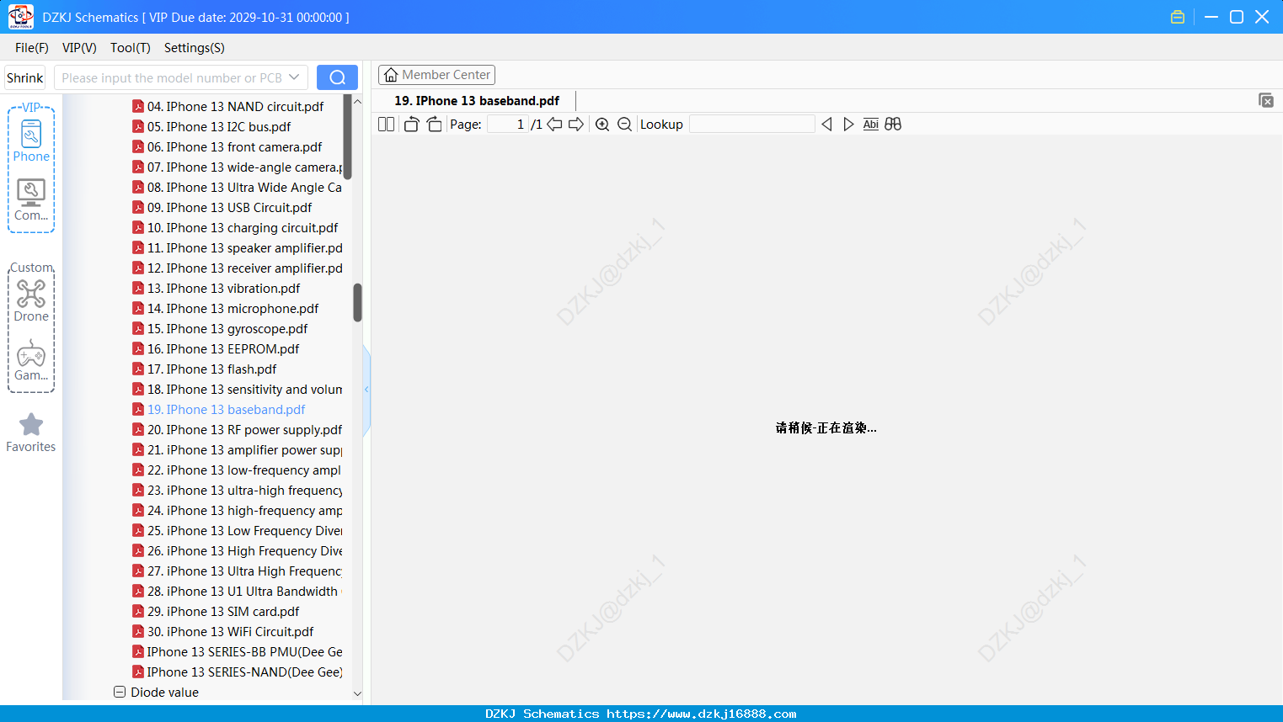Rotate page counterclockwise
1283x722 pixels.
(x=411, y=125)
